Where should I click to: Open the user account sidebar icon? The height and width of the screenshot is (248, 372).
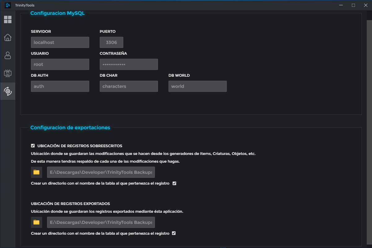[8, 55]
